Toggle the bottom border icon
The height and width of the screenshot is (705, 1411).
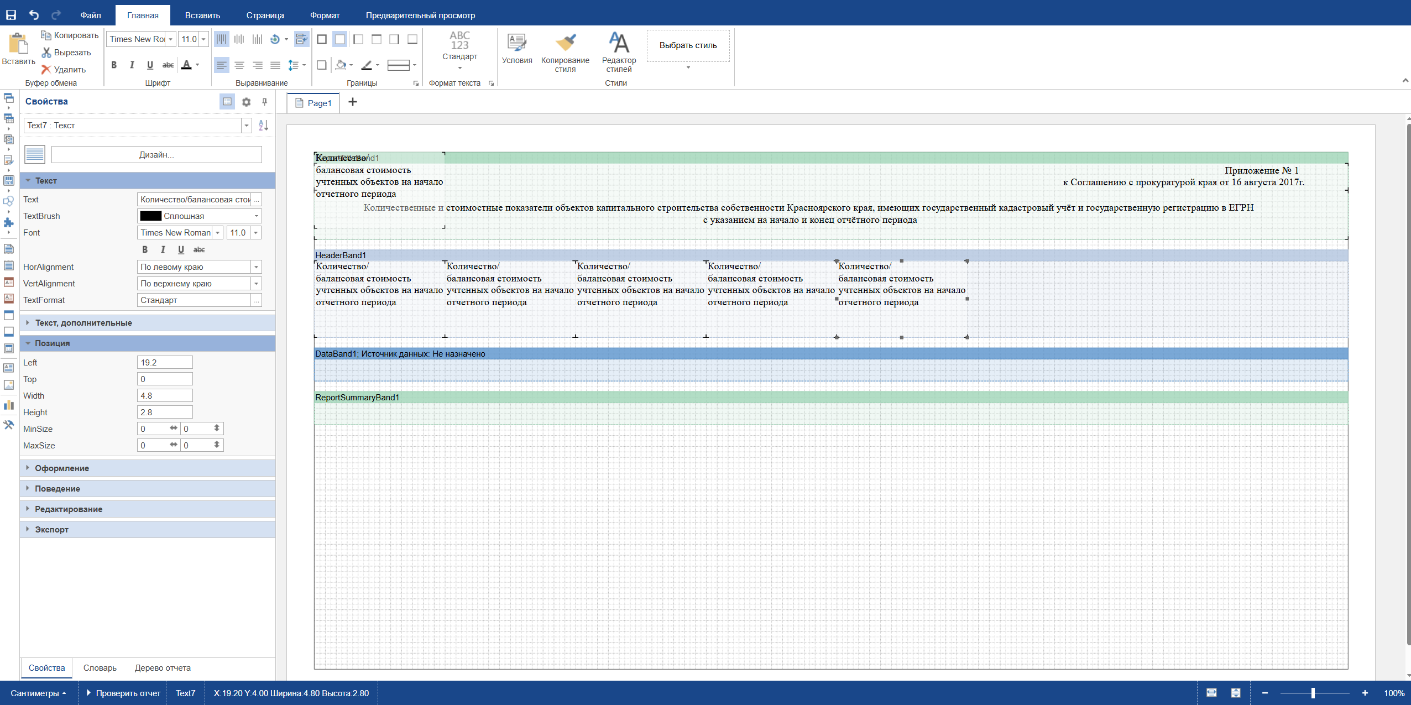click(412, 39)
